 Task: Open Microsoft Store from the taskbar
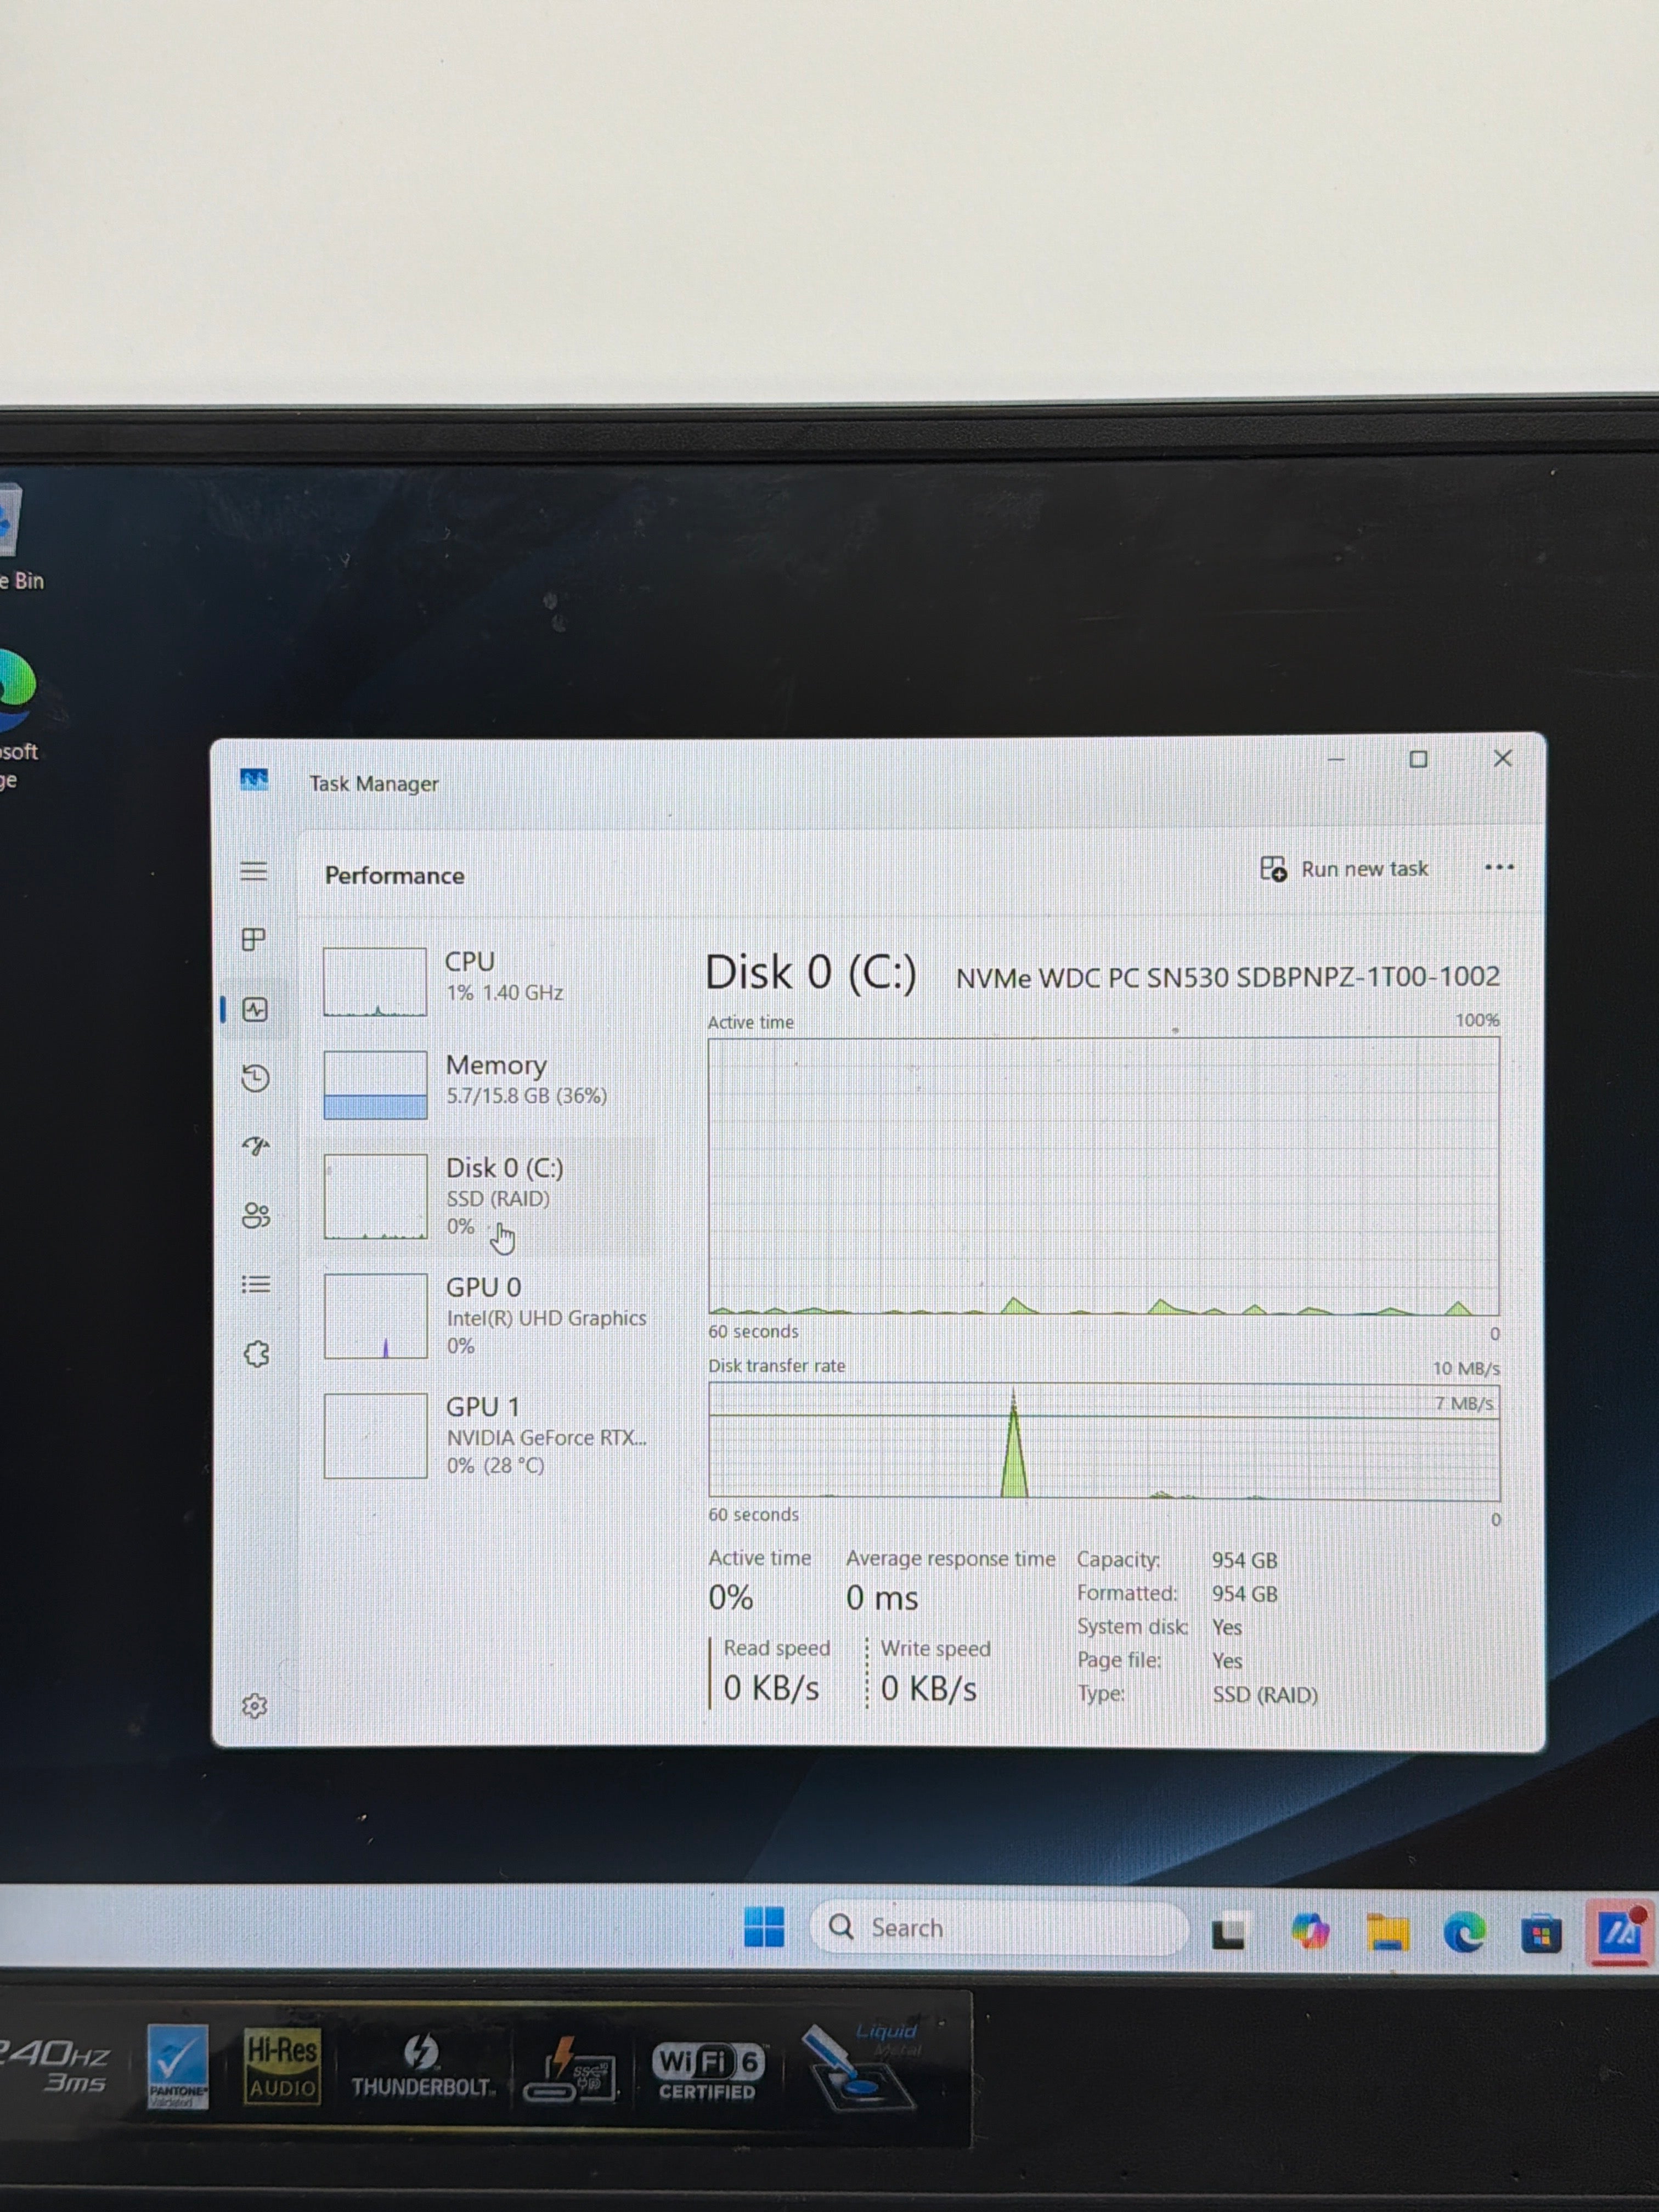(x=1541, y=1934)
